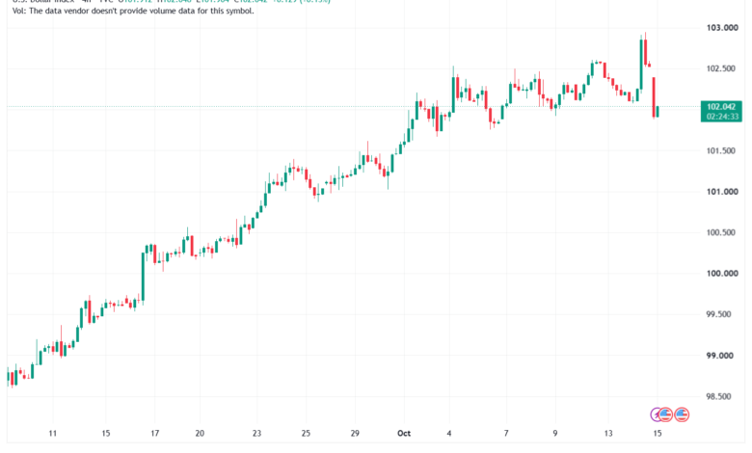The width and height of the screenshot is (752, 453).
Task: Open the purple lightning event icon
Action: pyautogui.click(x=656, y=414)
